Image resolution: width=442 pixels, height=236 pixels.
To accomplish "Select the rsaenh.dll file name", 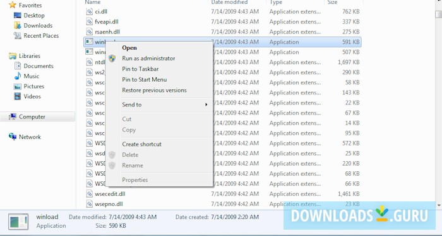I will click(107, 32).
